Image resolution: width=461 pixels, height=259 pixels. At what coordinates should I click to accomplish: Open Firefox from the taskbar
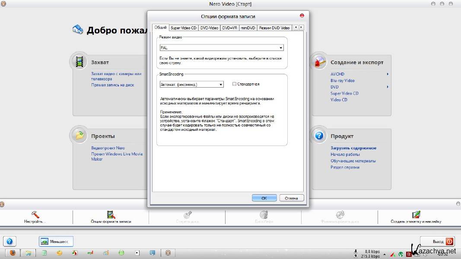(x=13, y=253)
